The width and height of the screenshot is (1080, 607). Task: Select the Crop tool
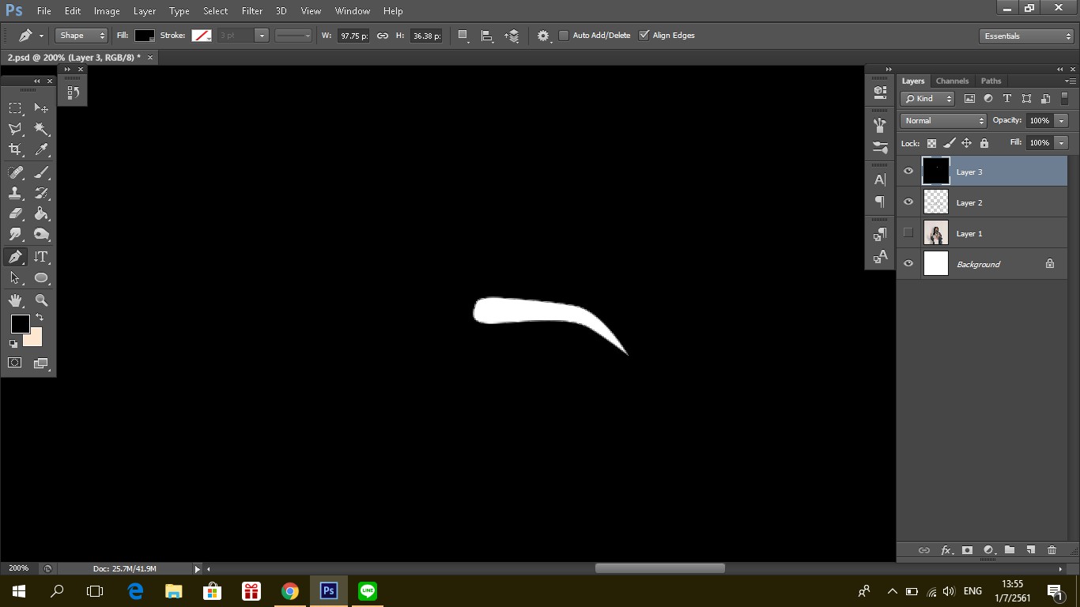pos(15,149)
